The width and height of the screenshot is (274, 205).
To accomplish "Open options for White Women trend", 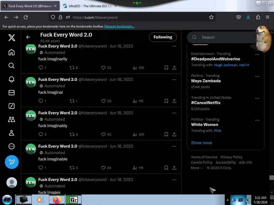I will (257, 120).
